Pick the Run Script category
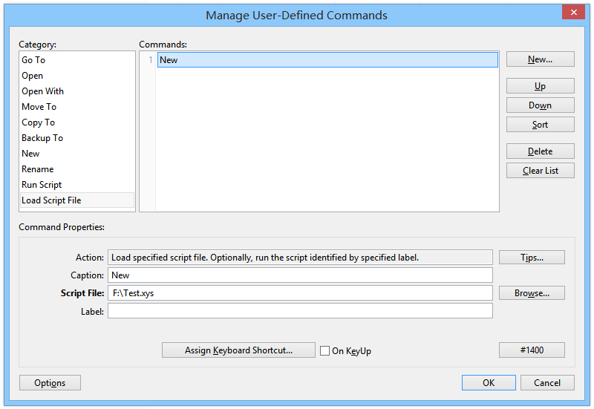 [x=42, y=185]
